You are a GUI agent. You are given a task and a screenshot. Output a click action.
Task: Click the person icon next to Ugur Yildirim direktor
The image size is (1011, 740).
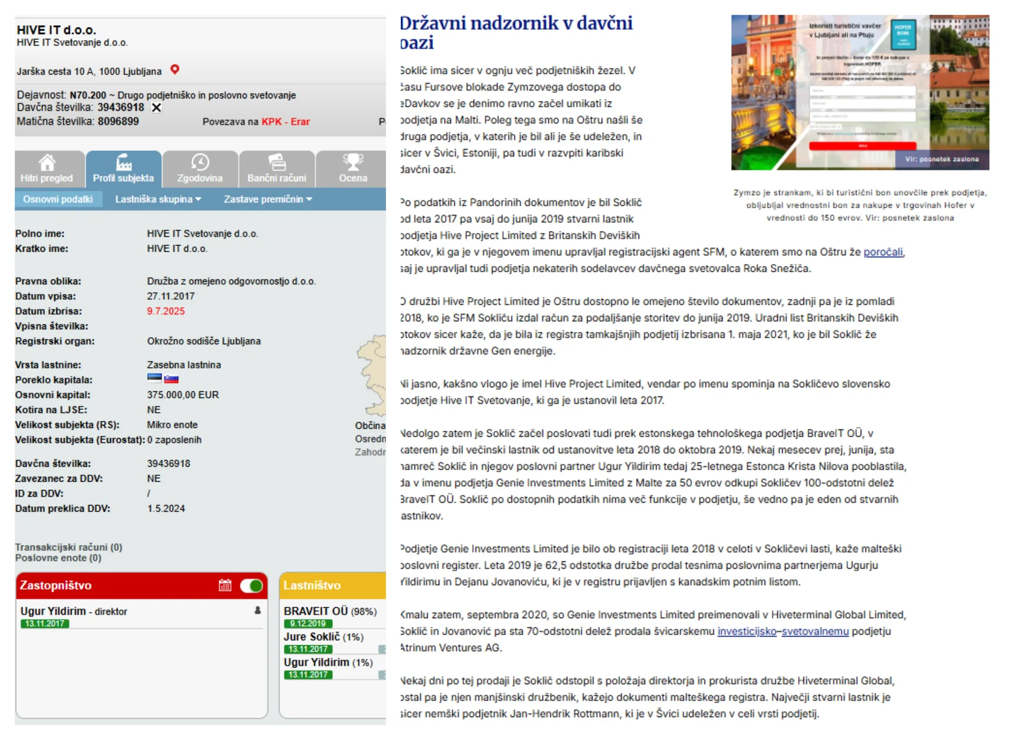[257, 610]
